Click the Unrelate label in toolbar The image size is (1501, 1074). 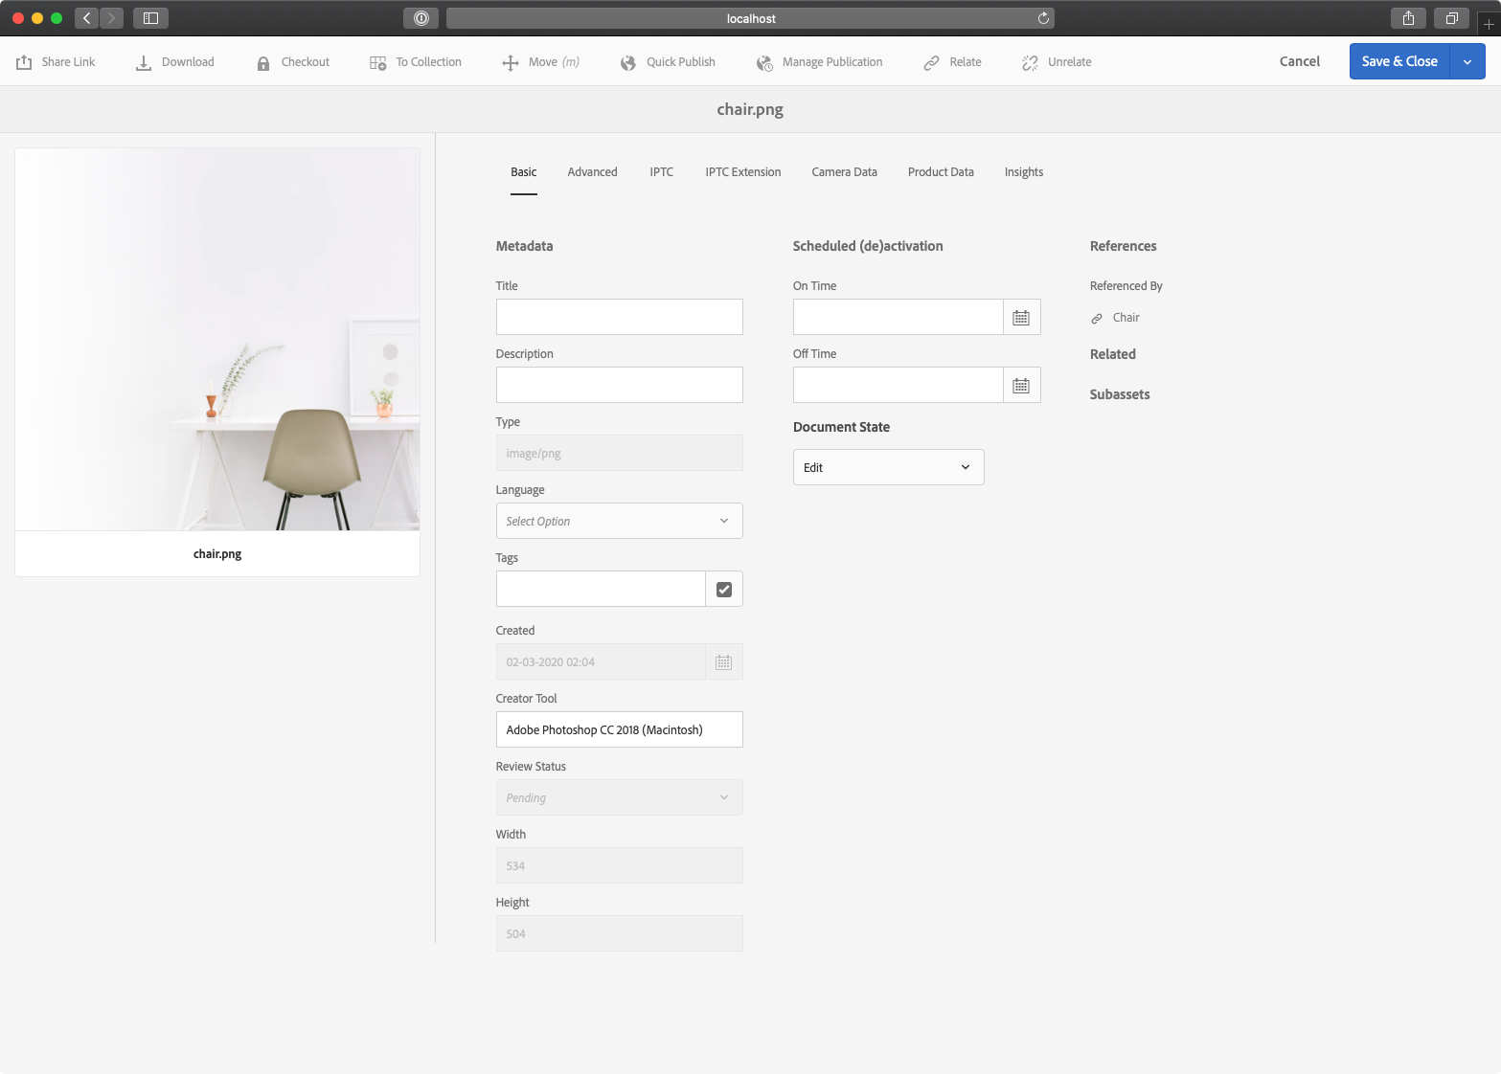(1069, 62)
